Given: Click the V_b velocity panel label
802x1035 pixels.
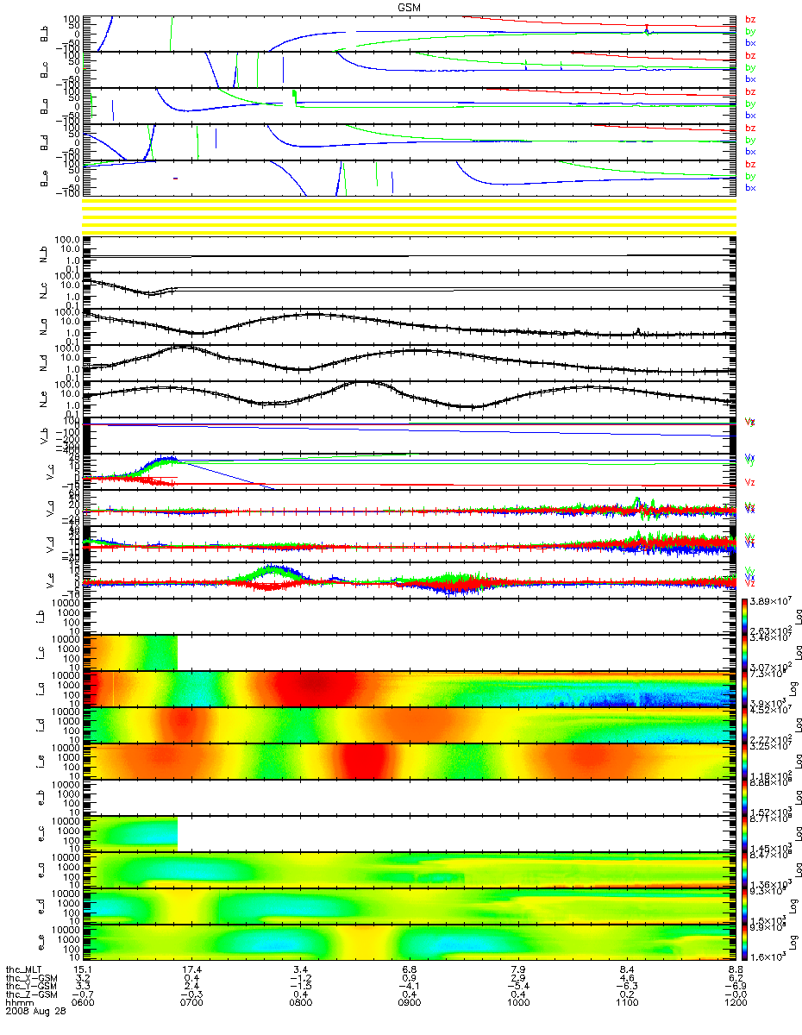Looking at the screenshot, I should click(44, 436).
